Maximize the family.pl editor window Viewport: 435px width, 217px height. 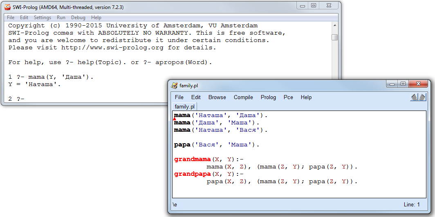[403, 84]
